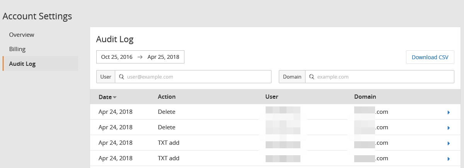Open the Apr 25, 2018 end date picker

pyautogui.click(x=163, y=57)
